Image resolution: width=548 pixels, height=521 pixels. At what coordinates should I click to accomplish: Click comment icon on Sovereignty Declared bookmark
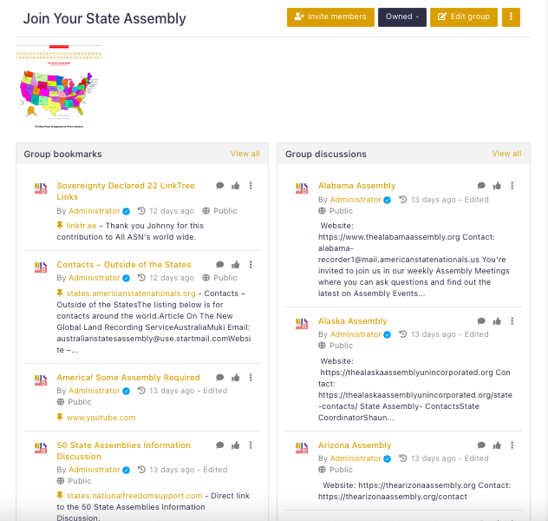coord(220,185)
